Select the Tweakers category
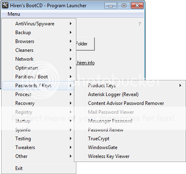186x174 pixels. [39, 147]
